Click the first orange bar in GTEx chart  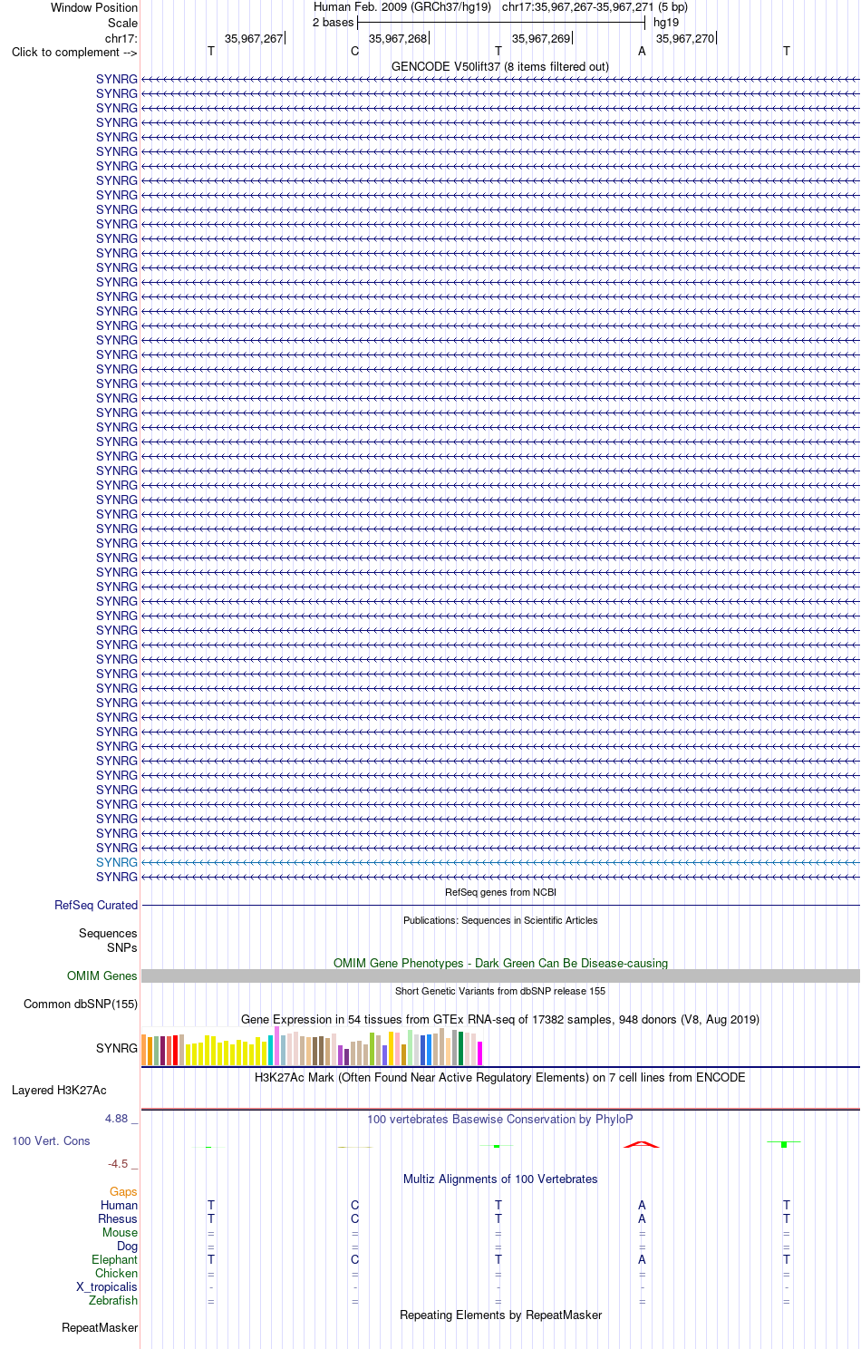[x=144, y=1050]
